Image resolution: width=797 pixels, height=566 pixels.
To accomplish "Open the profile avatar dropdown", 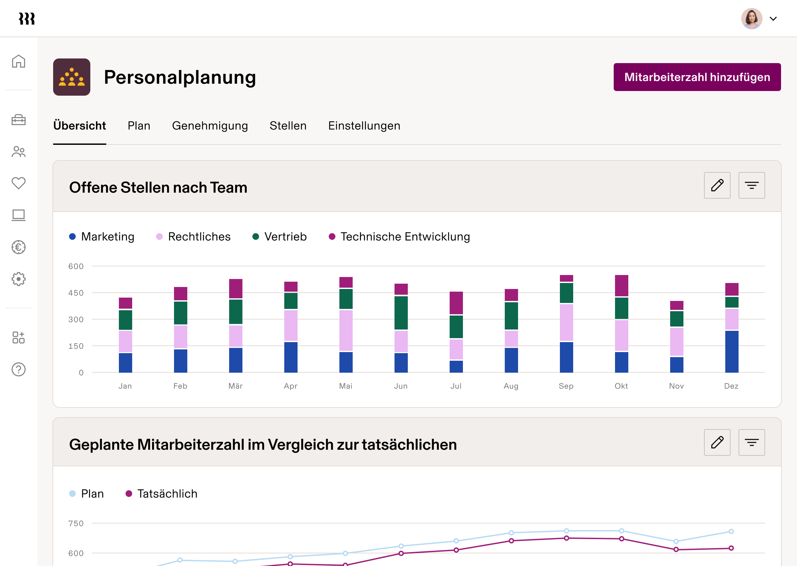I will pyautogui.click(x=752, y=19).
